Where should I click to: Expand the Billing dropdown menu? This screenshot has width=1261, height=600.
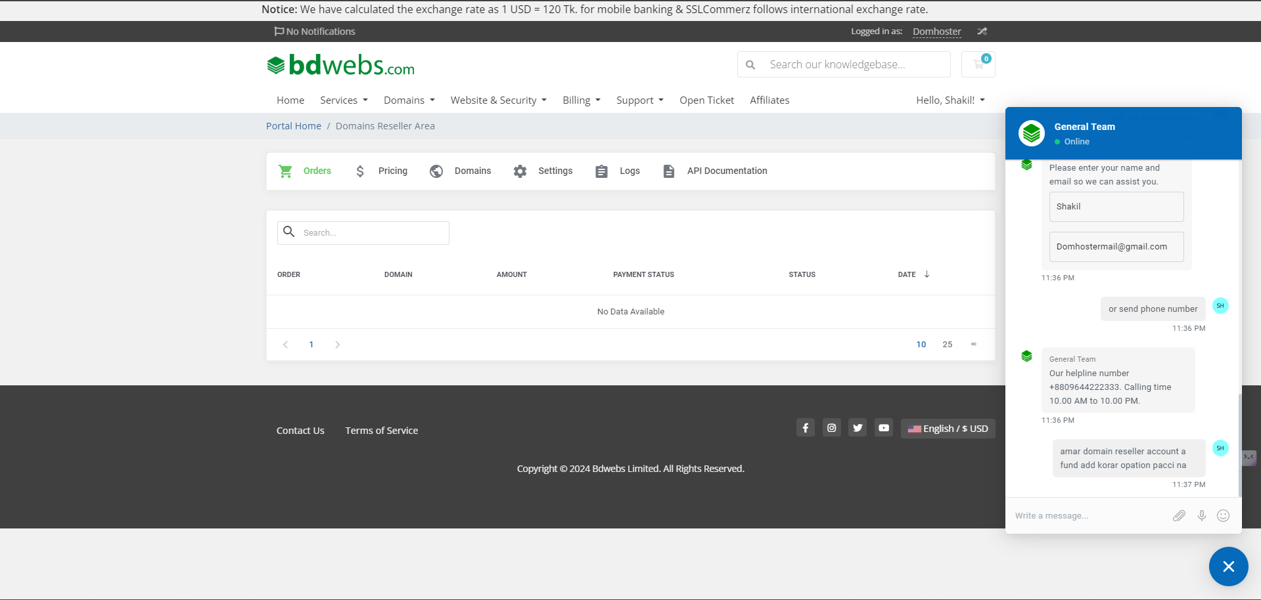click(582, 100)
